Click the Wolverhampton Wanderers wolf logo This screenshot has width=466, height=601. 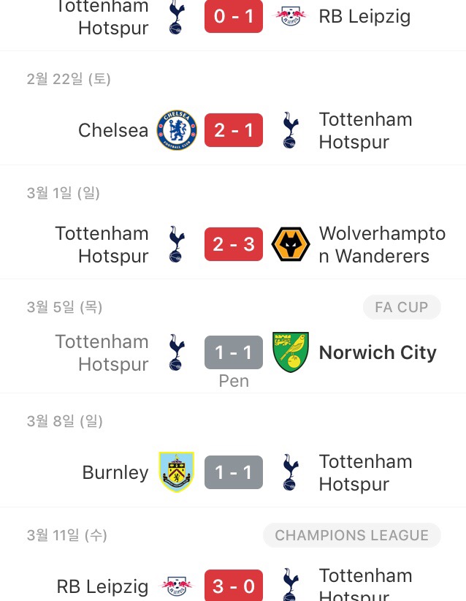tap(291, 245)
